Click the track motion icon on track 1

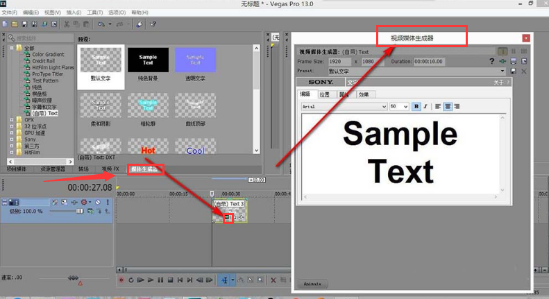[x=64, y=203]
